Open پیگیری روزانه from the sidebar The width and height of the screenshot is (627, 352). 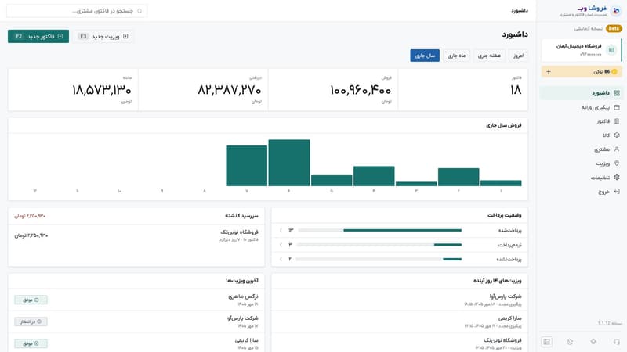point(581,107)
